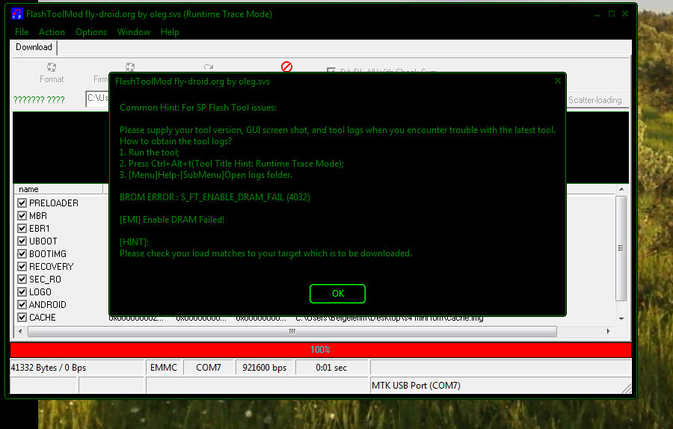The width and height of the screenshot is (673, 429).
Task: Click the FlashToolMod app icon in title bar
Action: (17, 14)
